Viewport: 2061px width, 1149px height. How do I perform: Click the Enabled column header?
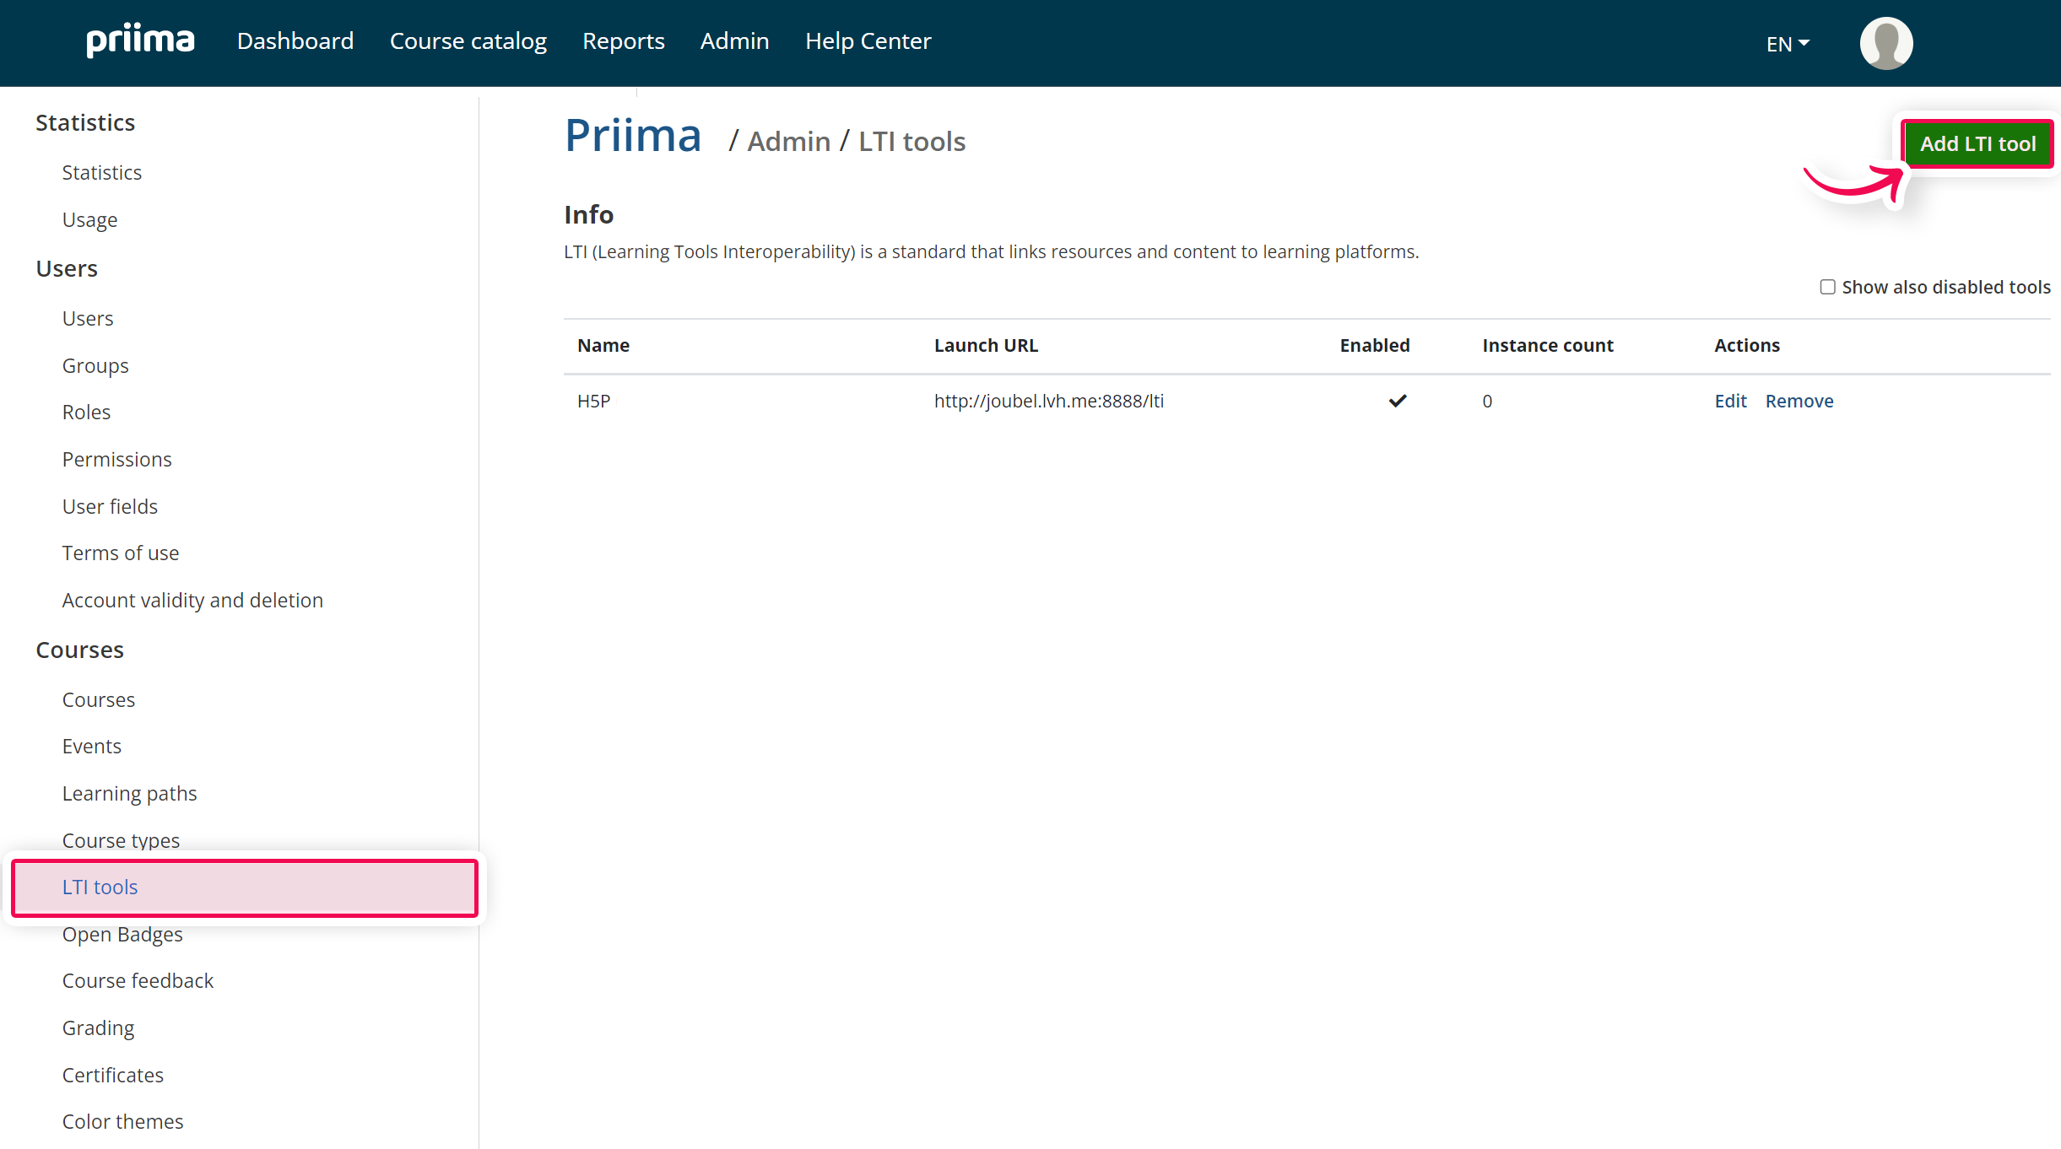(x=1374, y=345)
